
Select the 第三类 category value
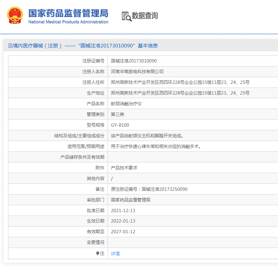[118, 114]
